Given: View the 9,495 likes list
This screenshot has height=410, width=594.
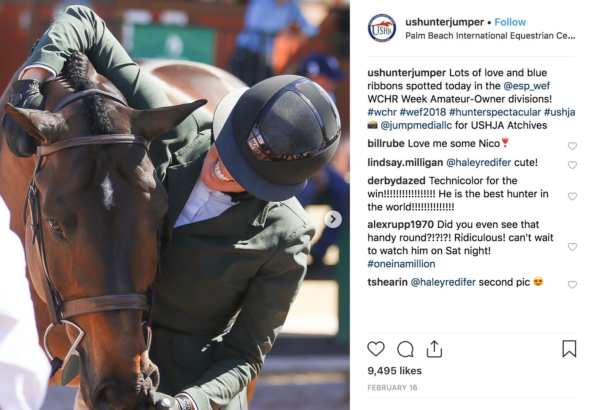Looking at the screenshot, I should (x=394, y=371).
